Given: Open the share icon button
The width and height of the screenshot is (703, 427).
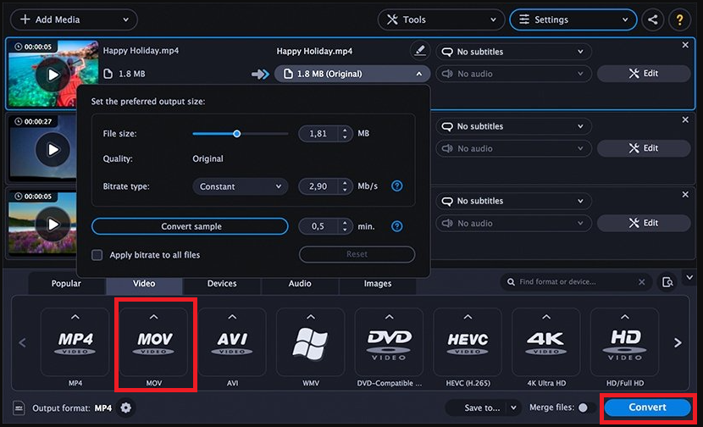Looking at the screenshot, I should [x=652, y=19].
